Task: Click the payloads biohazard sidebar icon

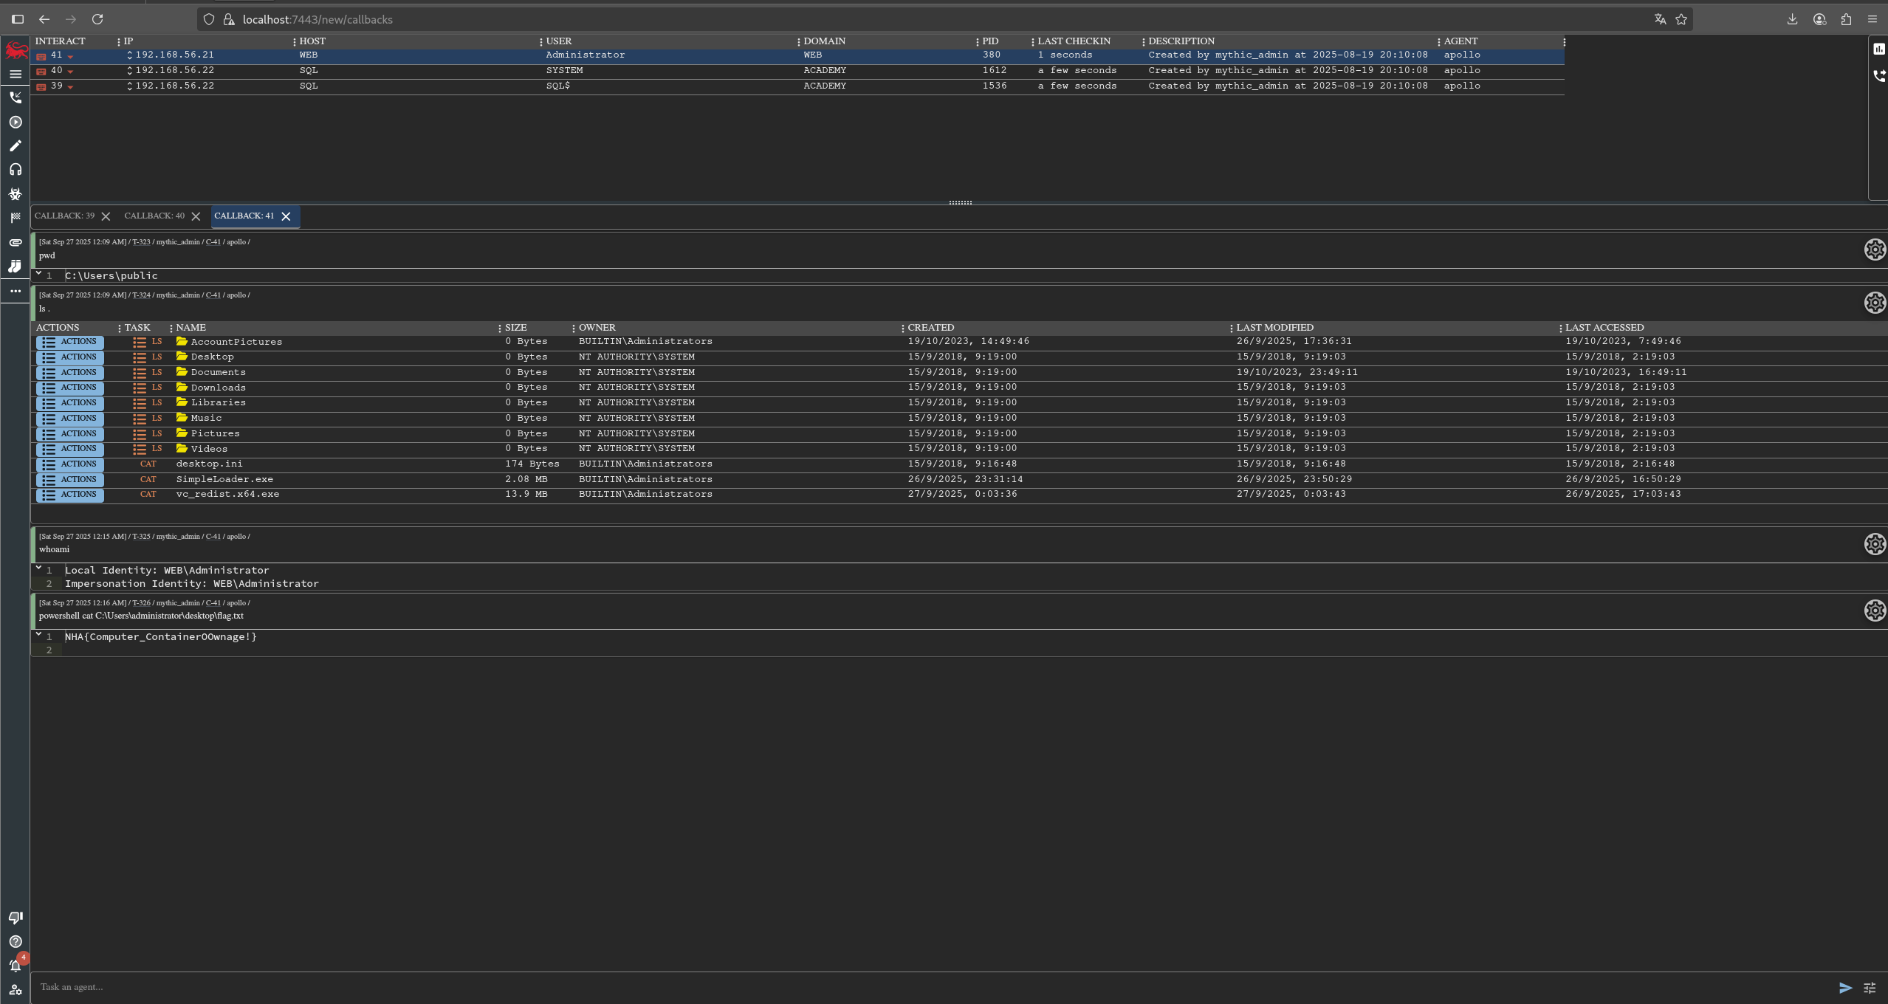Action: pos(16,194)
